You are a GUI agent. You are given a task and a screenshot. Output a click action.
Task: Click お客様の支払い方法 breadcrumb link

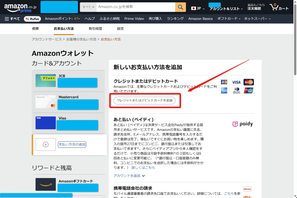coord(81,39)
